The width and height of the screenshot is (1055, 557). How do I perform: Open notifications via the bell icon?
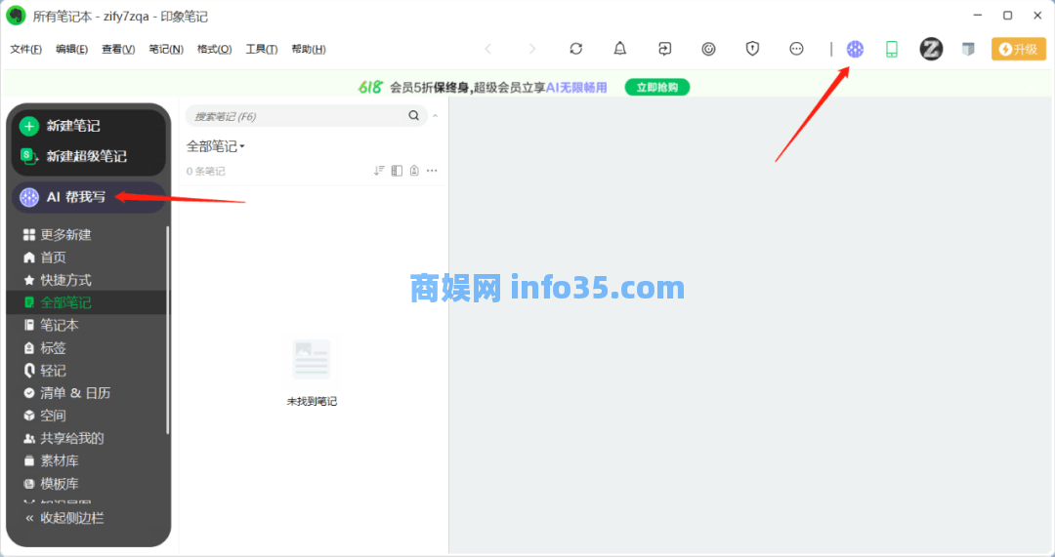(x=620, y=49)
